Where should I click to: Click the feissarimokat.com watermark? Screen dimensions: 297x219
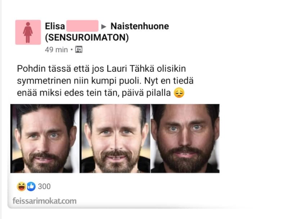pos(45,201)
